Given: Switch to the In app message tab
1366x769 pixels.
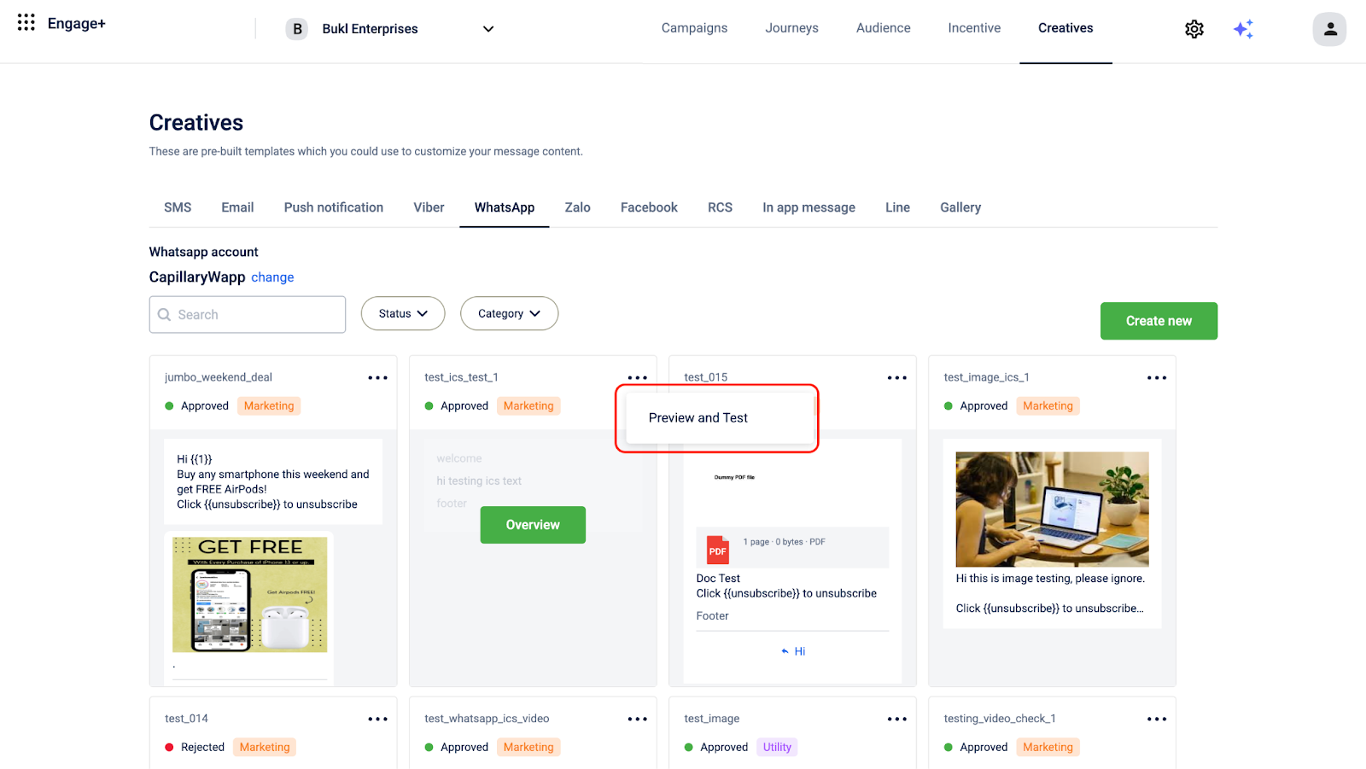Looking at the screenshot, I should coord(809,207).
